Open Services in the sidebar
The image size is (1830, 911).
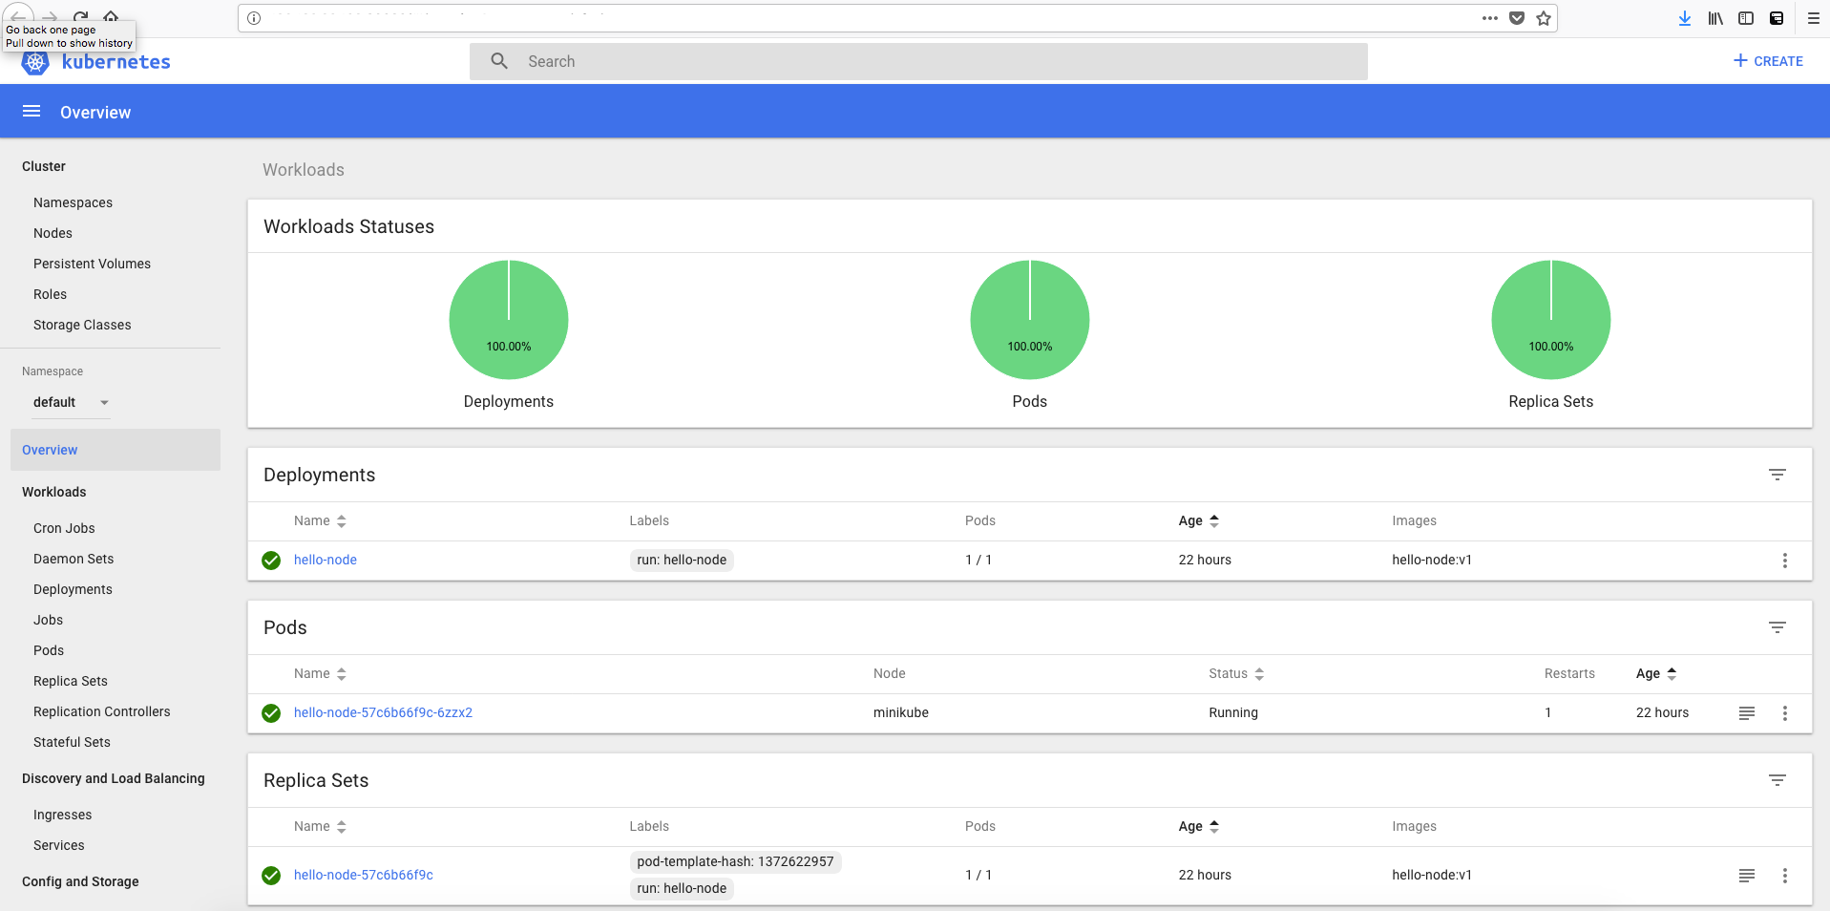58,845
